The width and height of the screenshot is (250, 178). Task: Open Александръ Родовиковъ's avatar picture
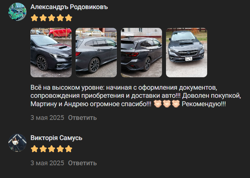pyautogui.click(x=17, y=12)
